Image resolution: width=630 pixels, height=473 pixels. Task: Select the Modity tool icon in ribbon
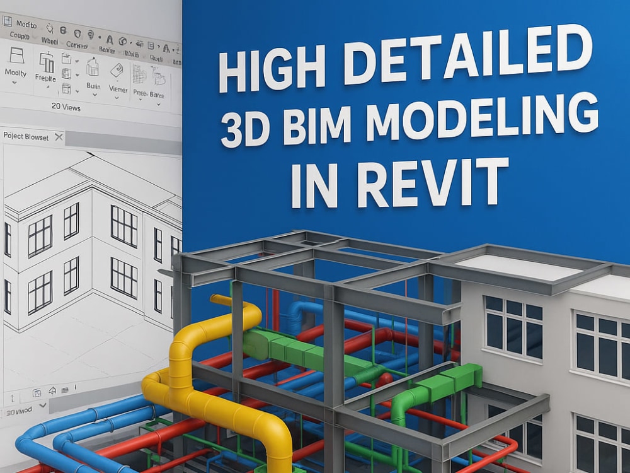17,55
